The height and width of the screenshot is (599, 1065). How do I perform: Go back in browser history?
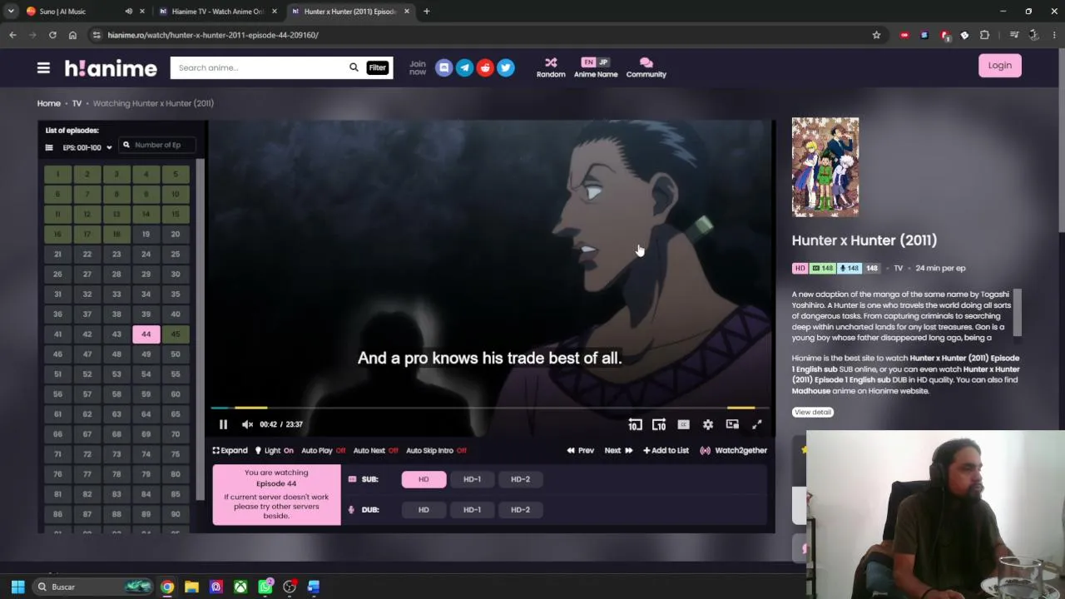click(12, 35)
